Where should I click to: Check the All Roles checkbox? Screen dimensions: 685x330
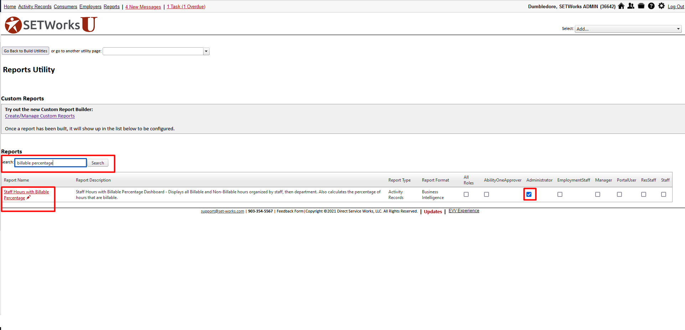click(x=466, y=194)
